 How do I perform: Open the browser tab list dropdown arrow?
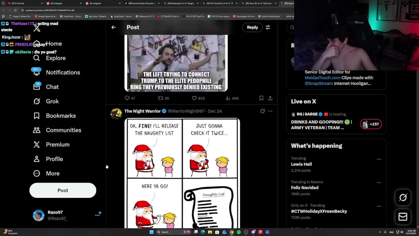[x=3, y=3]
